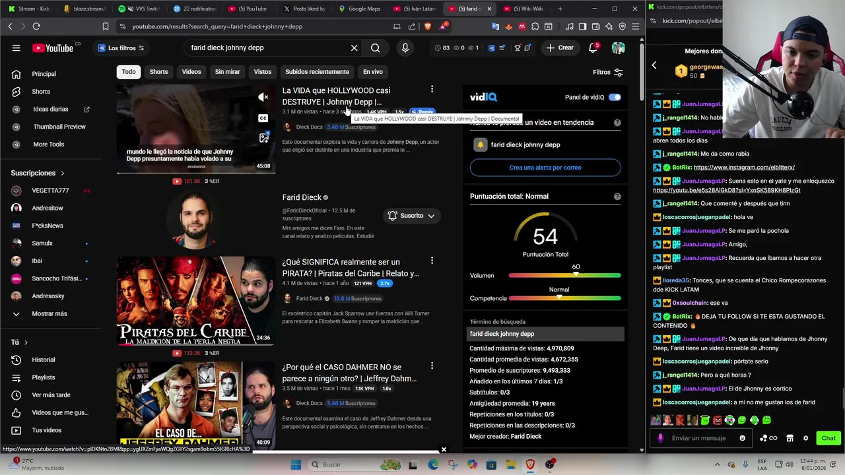Viewport: 845px width, 475px height.
Task: Click the Volumen score slider bar
Action: [564, 275]
